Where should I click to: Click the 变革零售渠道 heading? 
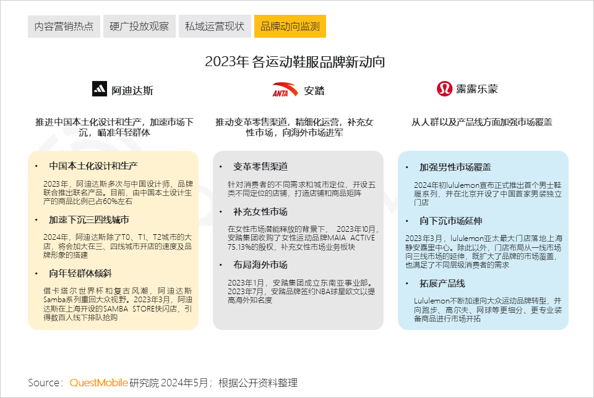[260, 167]
